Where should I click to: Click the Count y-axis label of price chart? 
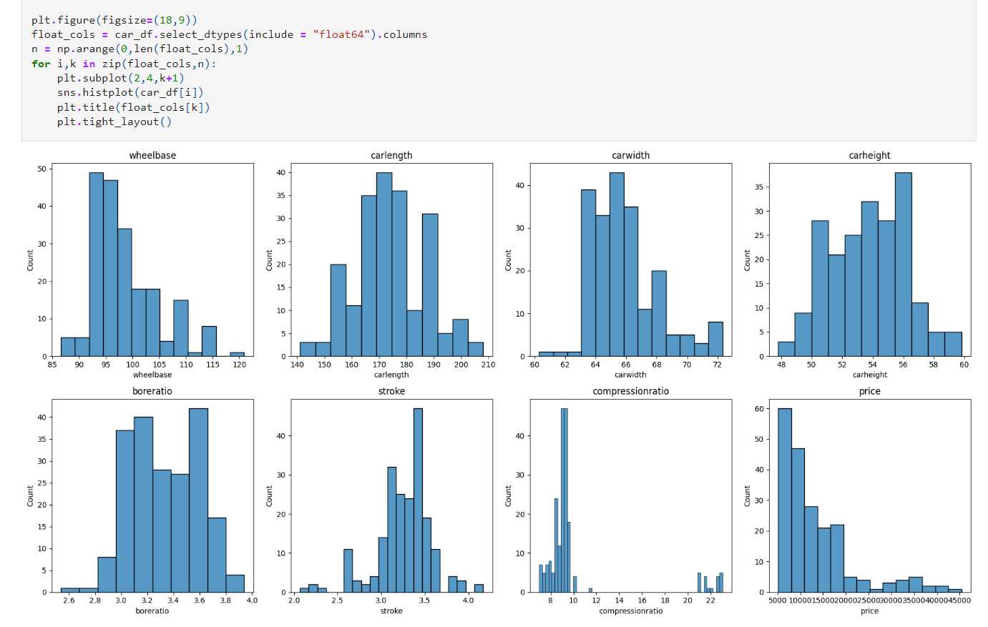[747, 496]
